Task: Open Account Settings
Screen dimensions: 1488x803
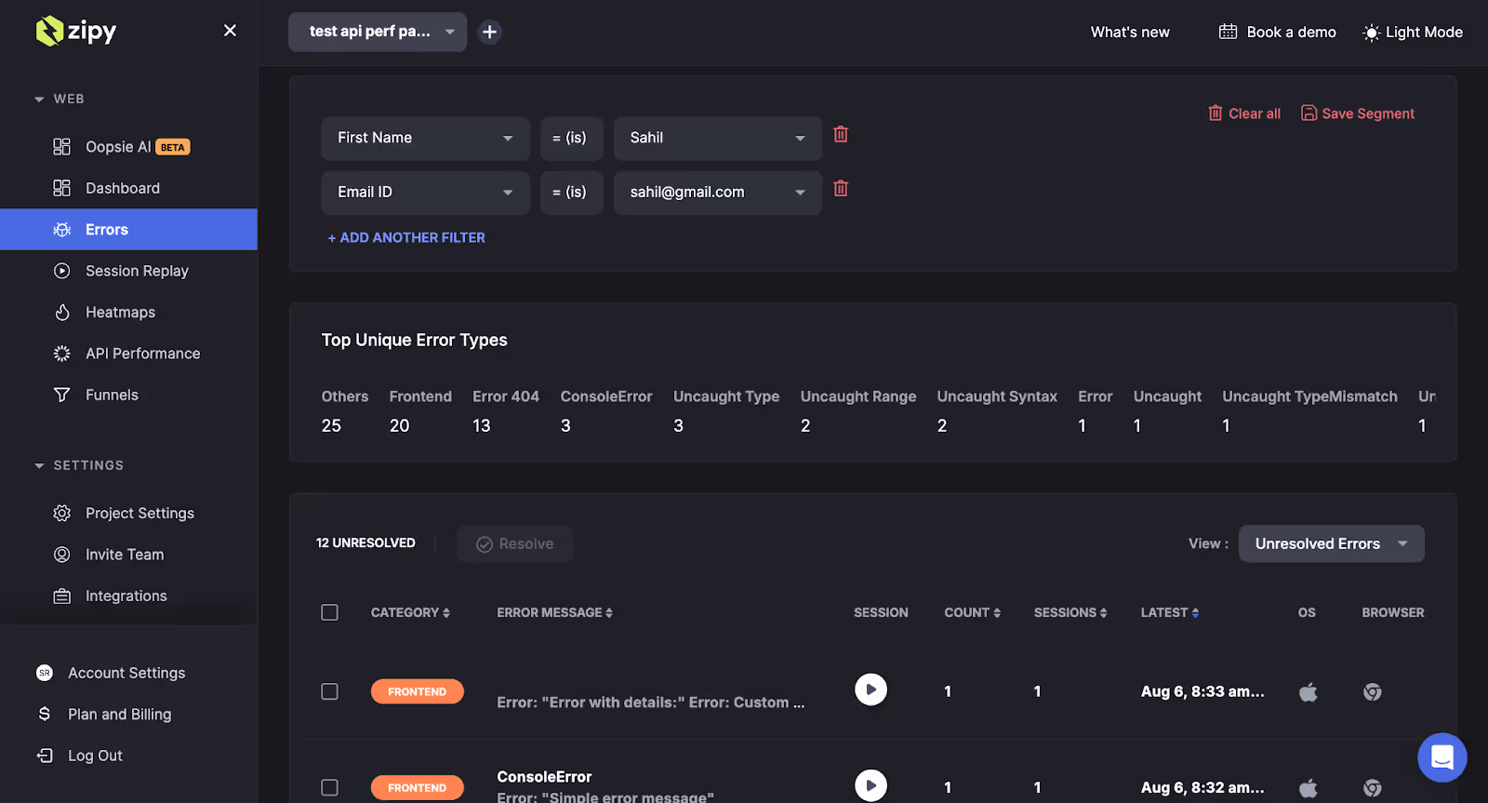Action: (x=128, y=673)
